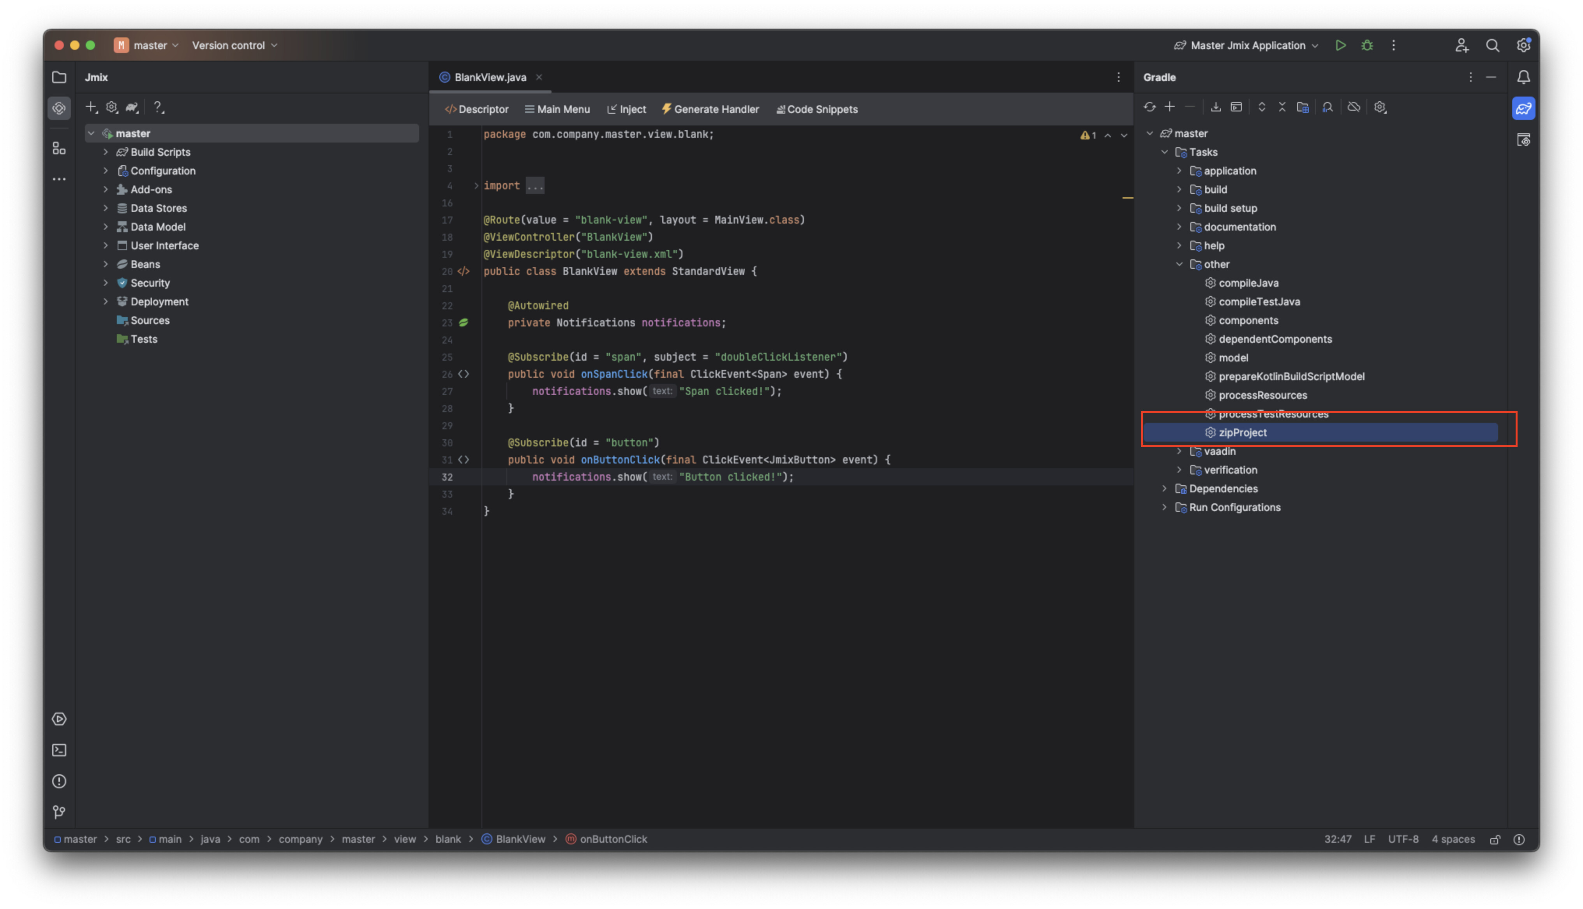Go to next highlighted error arrow

(x=1124, y=135)
